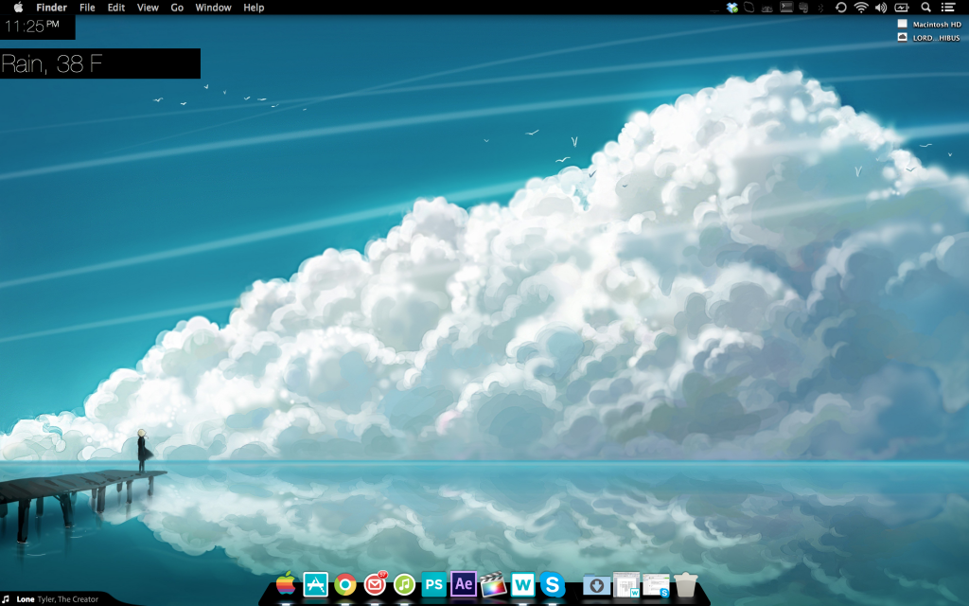Open the Wi-Fi status menu
The height and width of the screenshot is (606, 969).
(x=861, y=8)
